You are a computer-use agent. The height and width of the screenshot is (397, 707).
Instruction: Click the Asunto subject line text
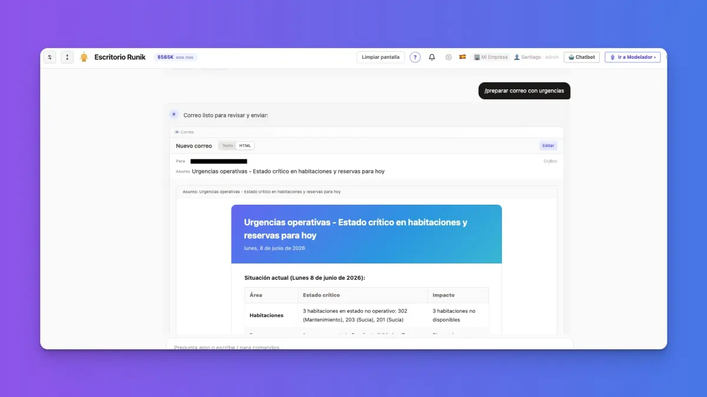(288, 171)
